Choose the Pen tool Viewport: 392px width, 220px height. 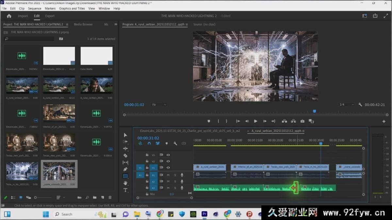click(125, 169)
